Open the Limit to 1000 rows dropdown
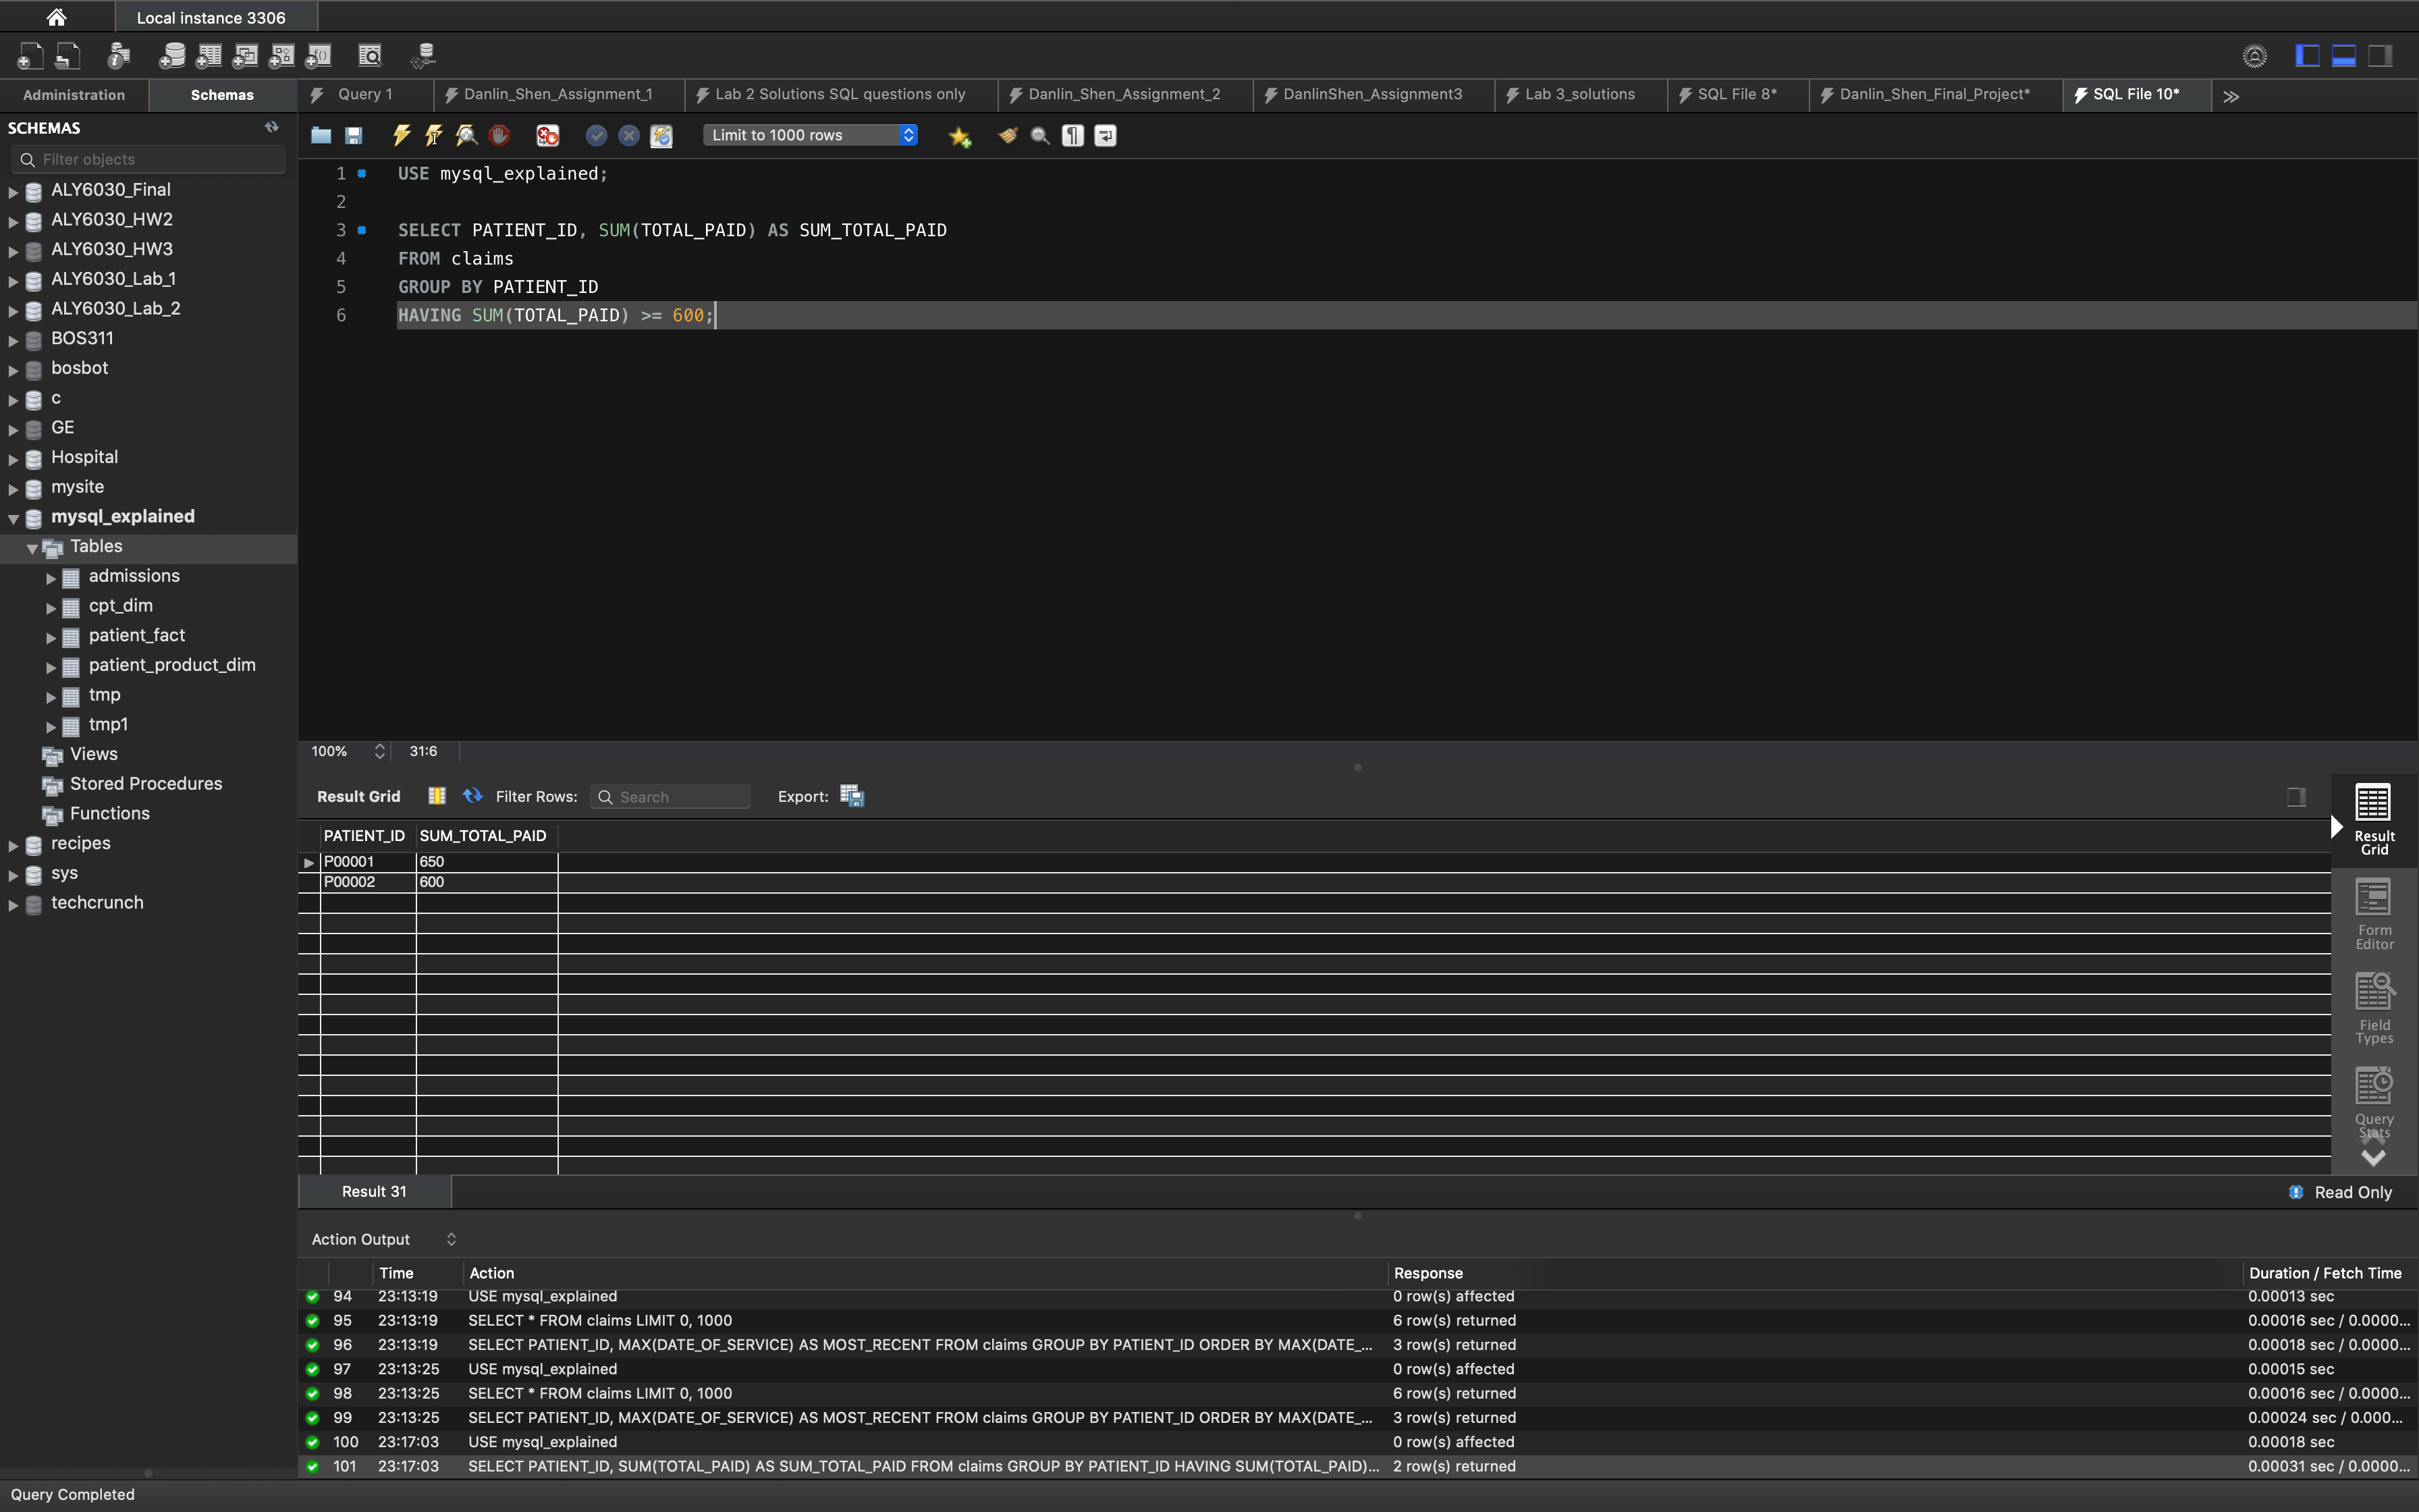The width and height of the screenshot is (2419, 1512). [x=810, y=135]
